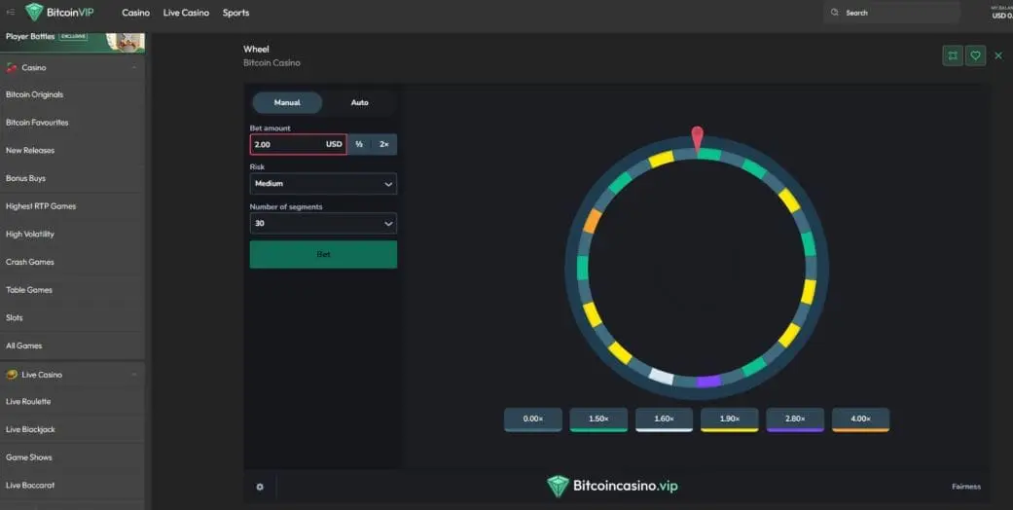Image resolution: width=1013 pixels, height=510 pixels.
Task: Toggle fullscreen mode for Wheel game
Action: click(952, 55)
